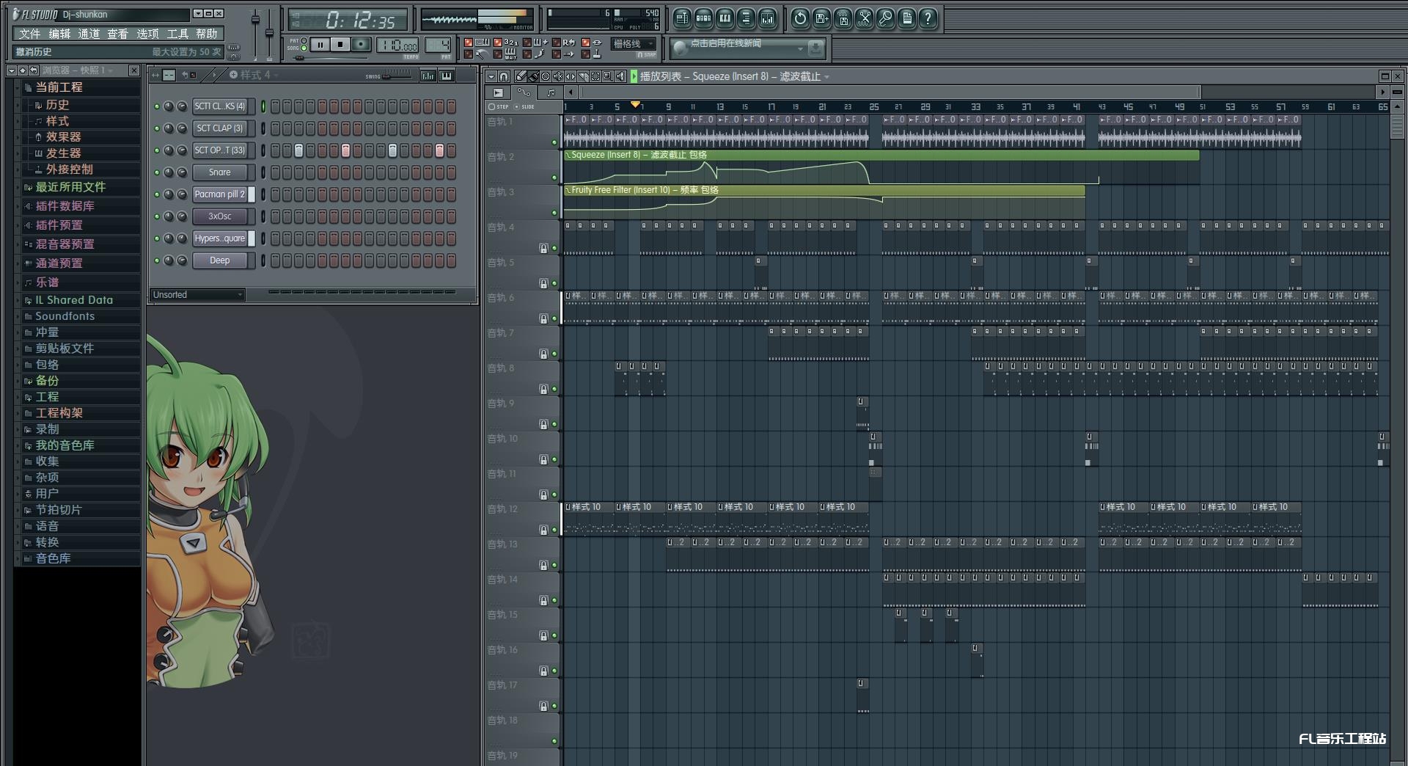Screen dimensions: 1408x766
Task: Toggle wait for input switch
Action: point(498,54)
